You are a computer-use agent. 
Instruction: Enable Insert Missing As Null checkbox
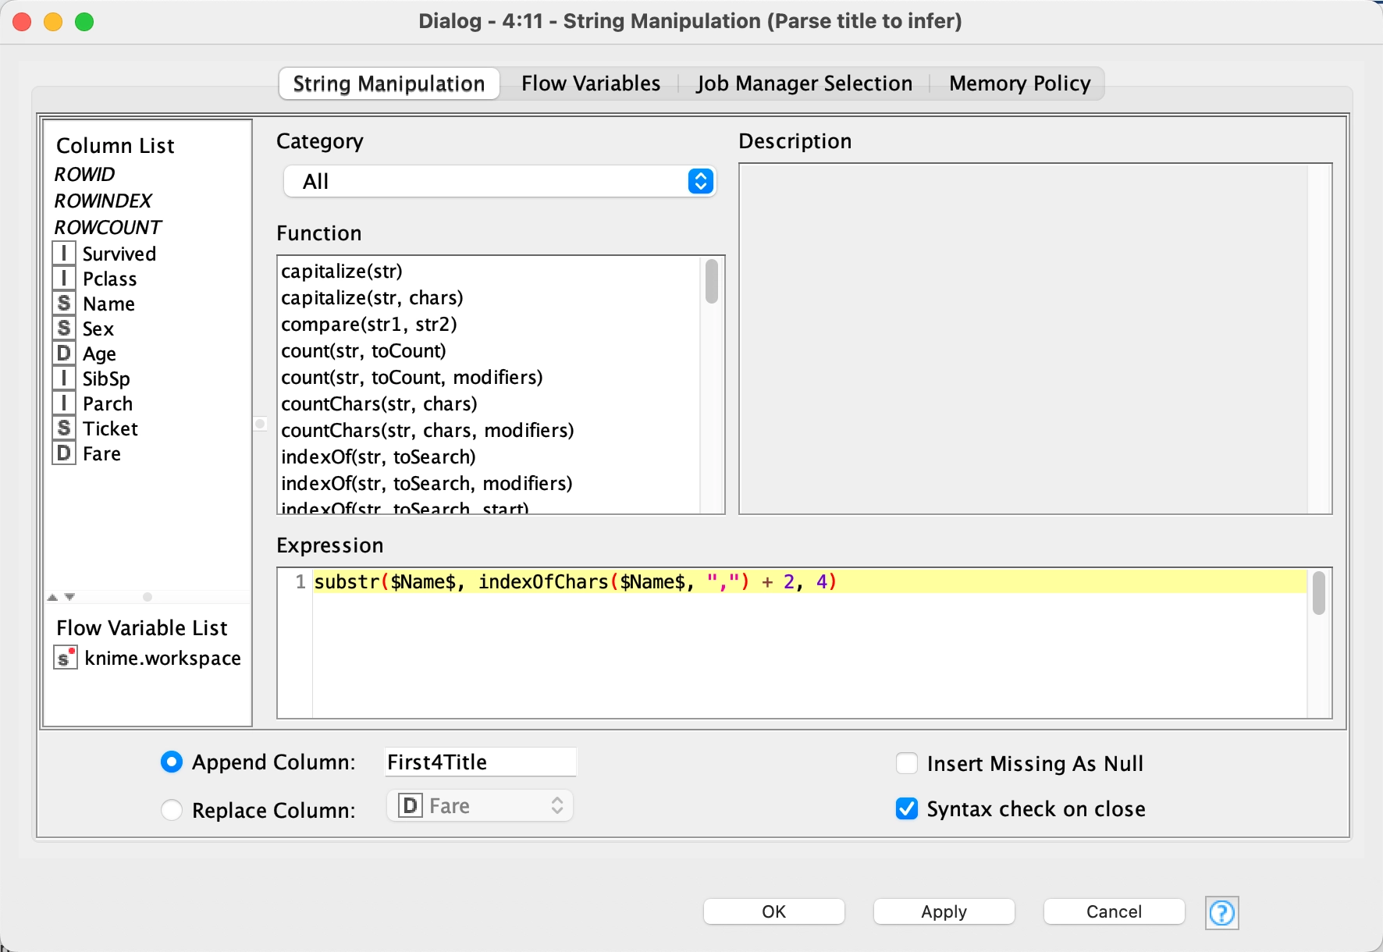pos(907,763)
